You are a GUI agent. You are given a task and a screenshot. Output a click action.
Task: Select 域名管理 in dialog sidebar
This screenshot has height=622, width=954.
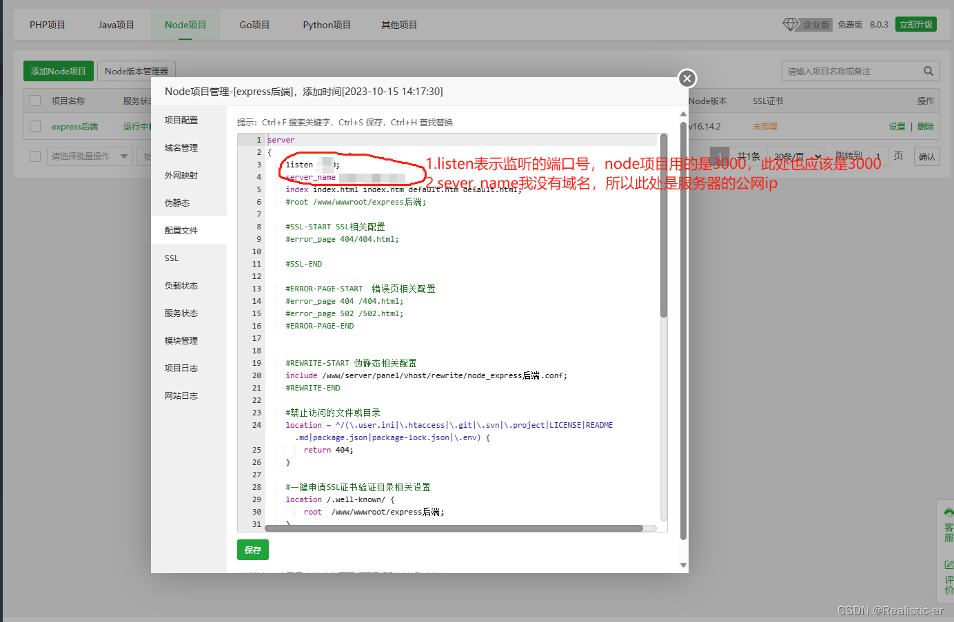[189, 147]
